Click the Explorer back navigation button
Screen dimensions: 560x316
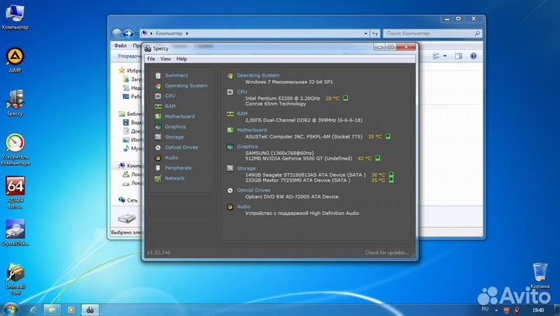[x=117, y=33]
